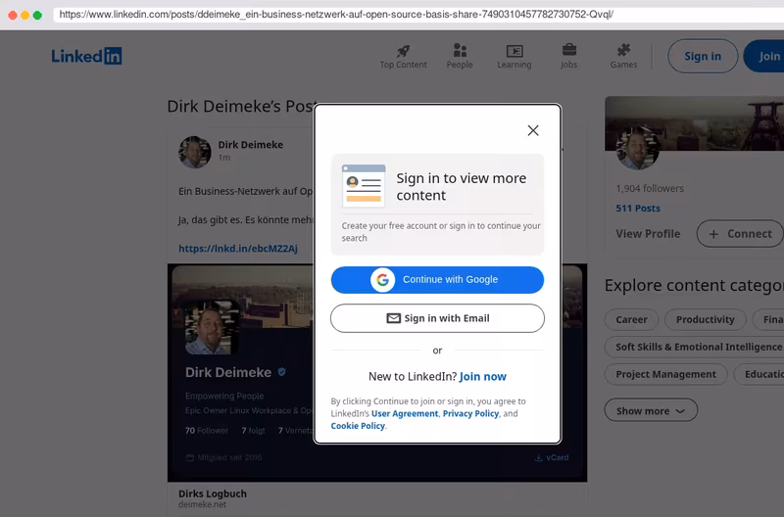This screenshot has width=784, height=517.
Task: Open 511 Posts link in sidebar
Action: pyautogui.click(x=638, y=209)
